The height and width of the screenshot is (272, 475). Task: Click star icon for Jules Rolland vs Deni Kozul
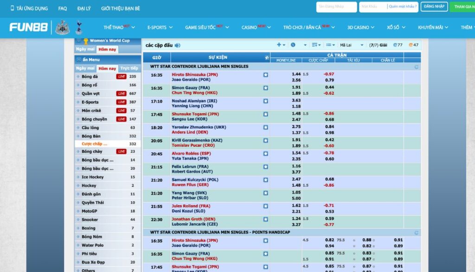coord(266,206)
